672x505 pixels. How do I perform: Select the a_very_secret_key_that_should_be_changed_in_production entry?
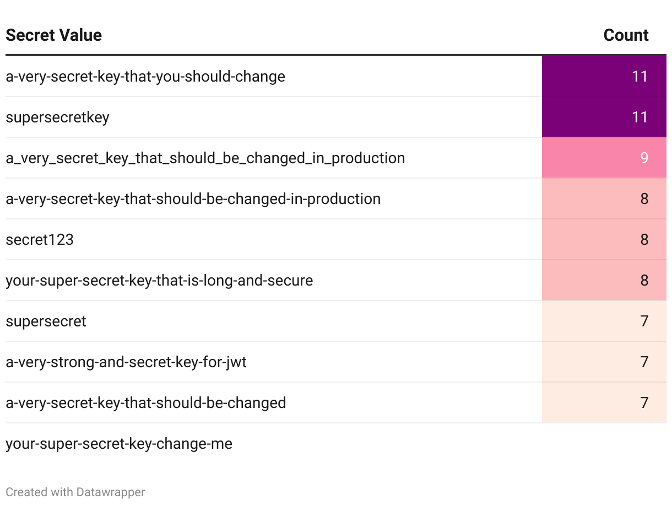205,158
